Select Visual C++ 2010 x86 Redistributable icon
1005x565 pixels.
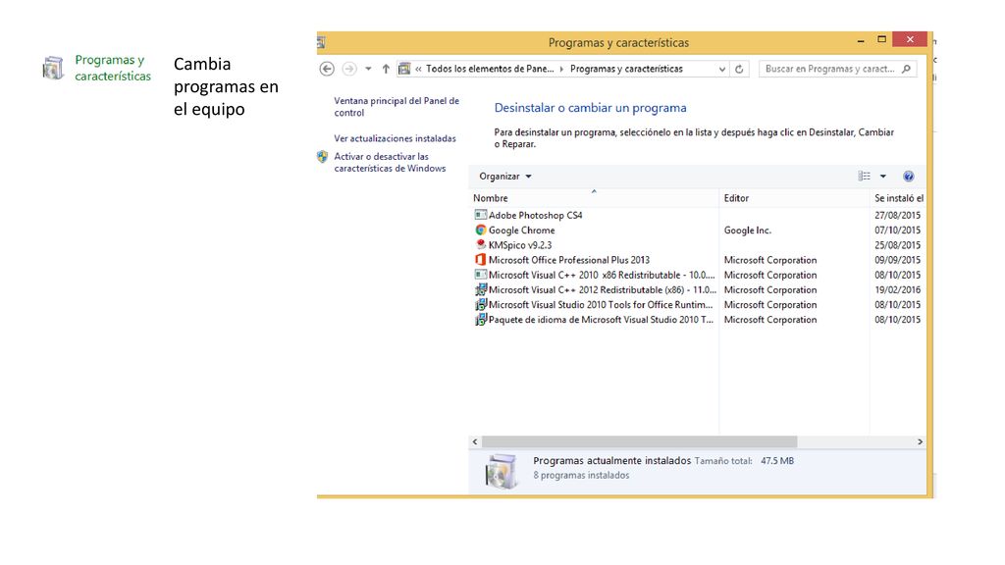[480, 275]
